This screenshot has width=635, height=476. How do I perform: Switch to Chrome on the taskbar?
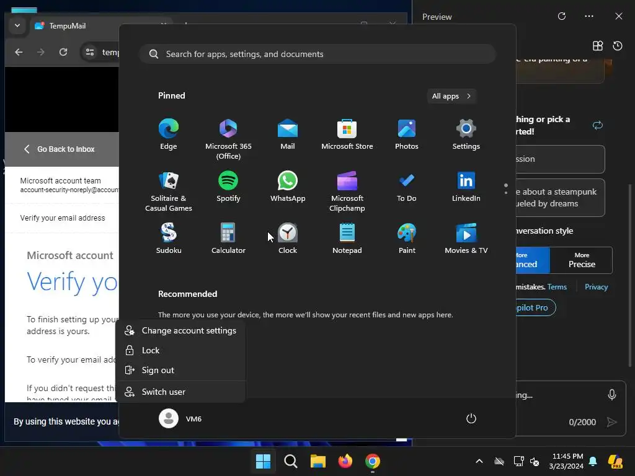tap(373, 461)
